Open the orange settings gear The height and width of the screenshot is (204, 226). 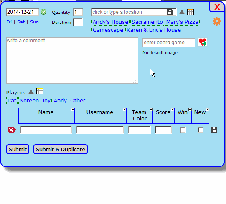coord(217,21)
